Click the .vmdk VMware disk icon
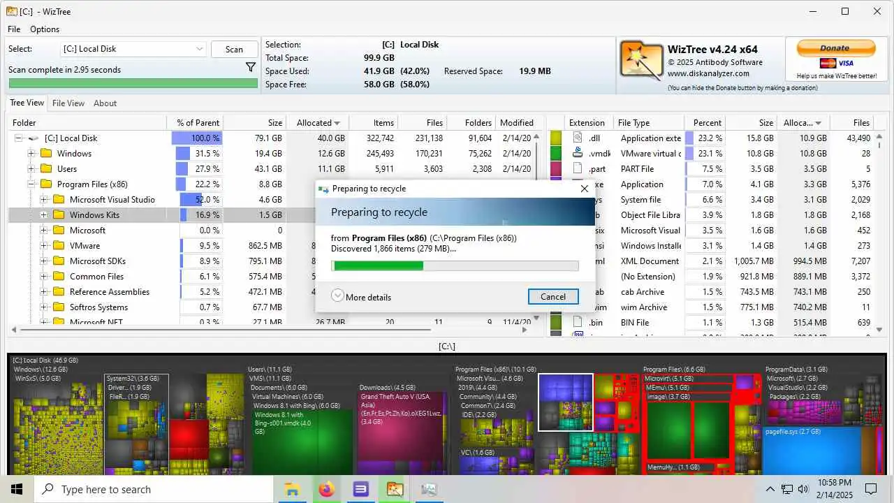Screen dimensions: 894x503 point(578,153)
